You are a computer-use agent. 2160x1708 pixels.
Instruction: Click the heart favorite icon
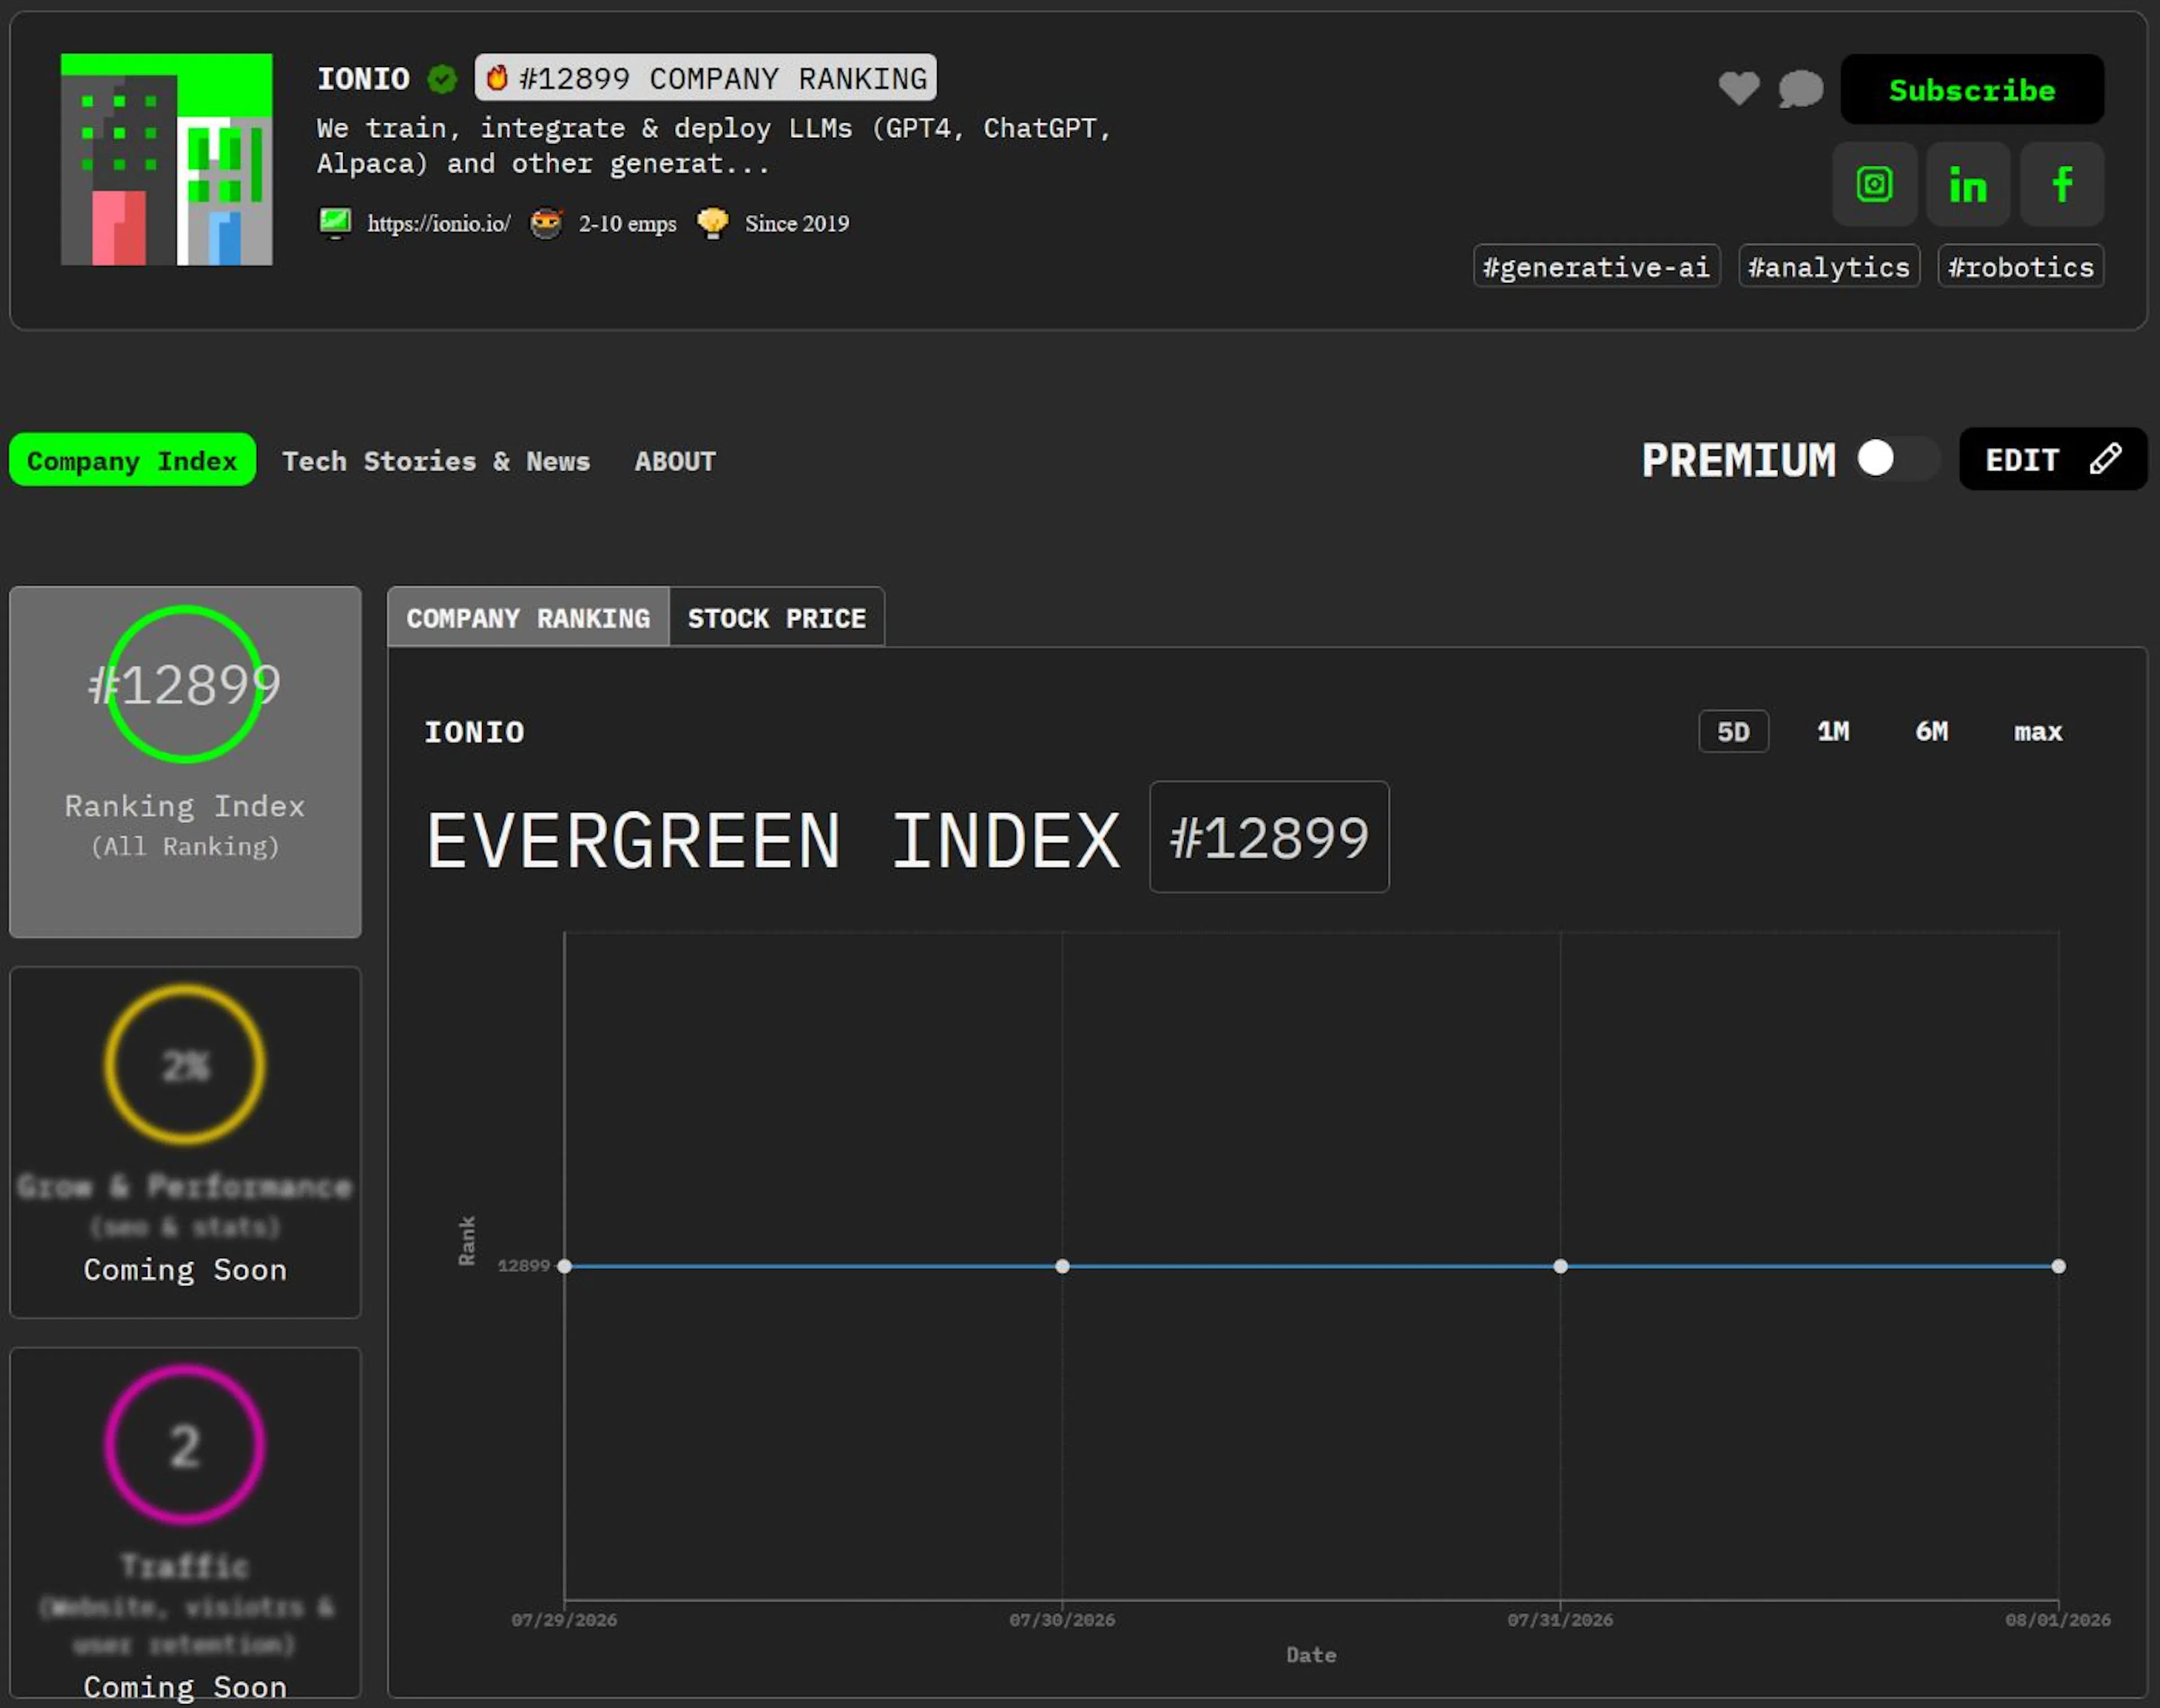(x=1738, y=89)
